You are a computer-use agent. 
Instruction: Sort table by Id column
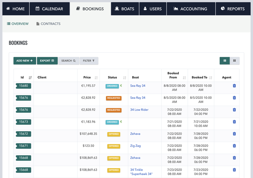point(30,77)
